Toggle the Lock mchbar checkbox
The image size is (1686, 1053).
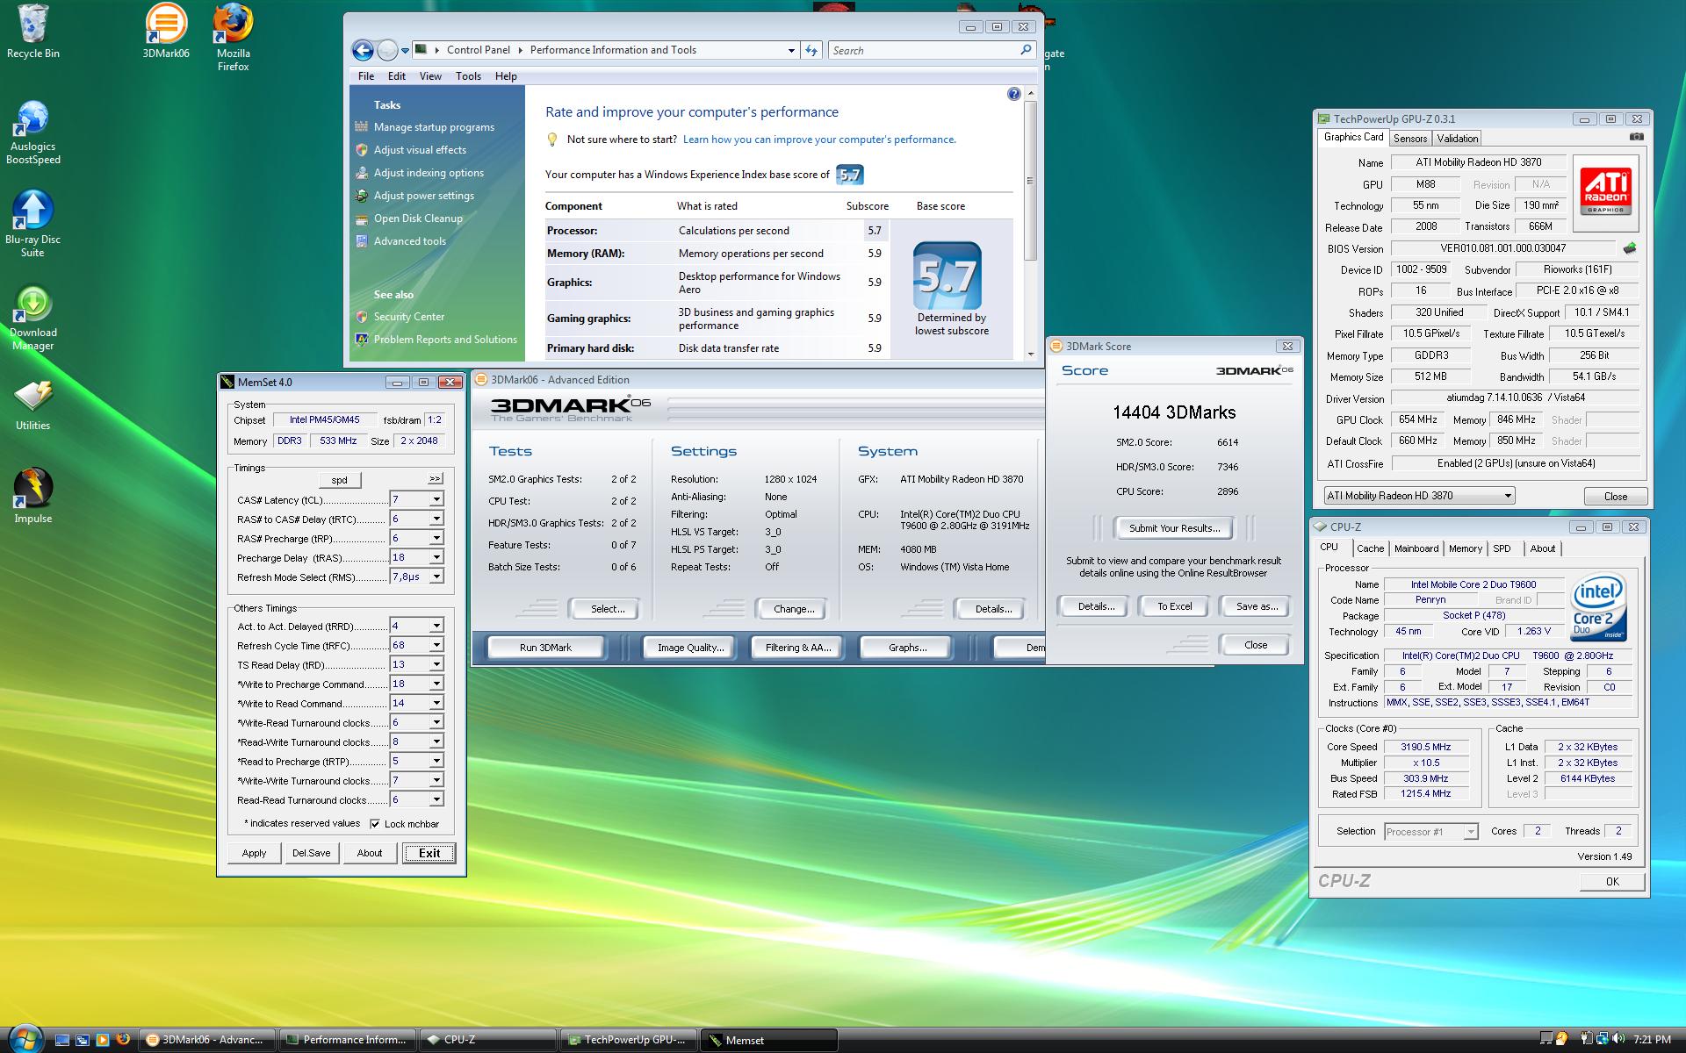tap(376, 824)
